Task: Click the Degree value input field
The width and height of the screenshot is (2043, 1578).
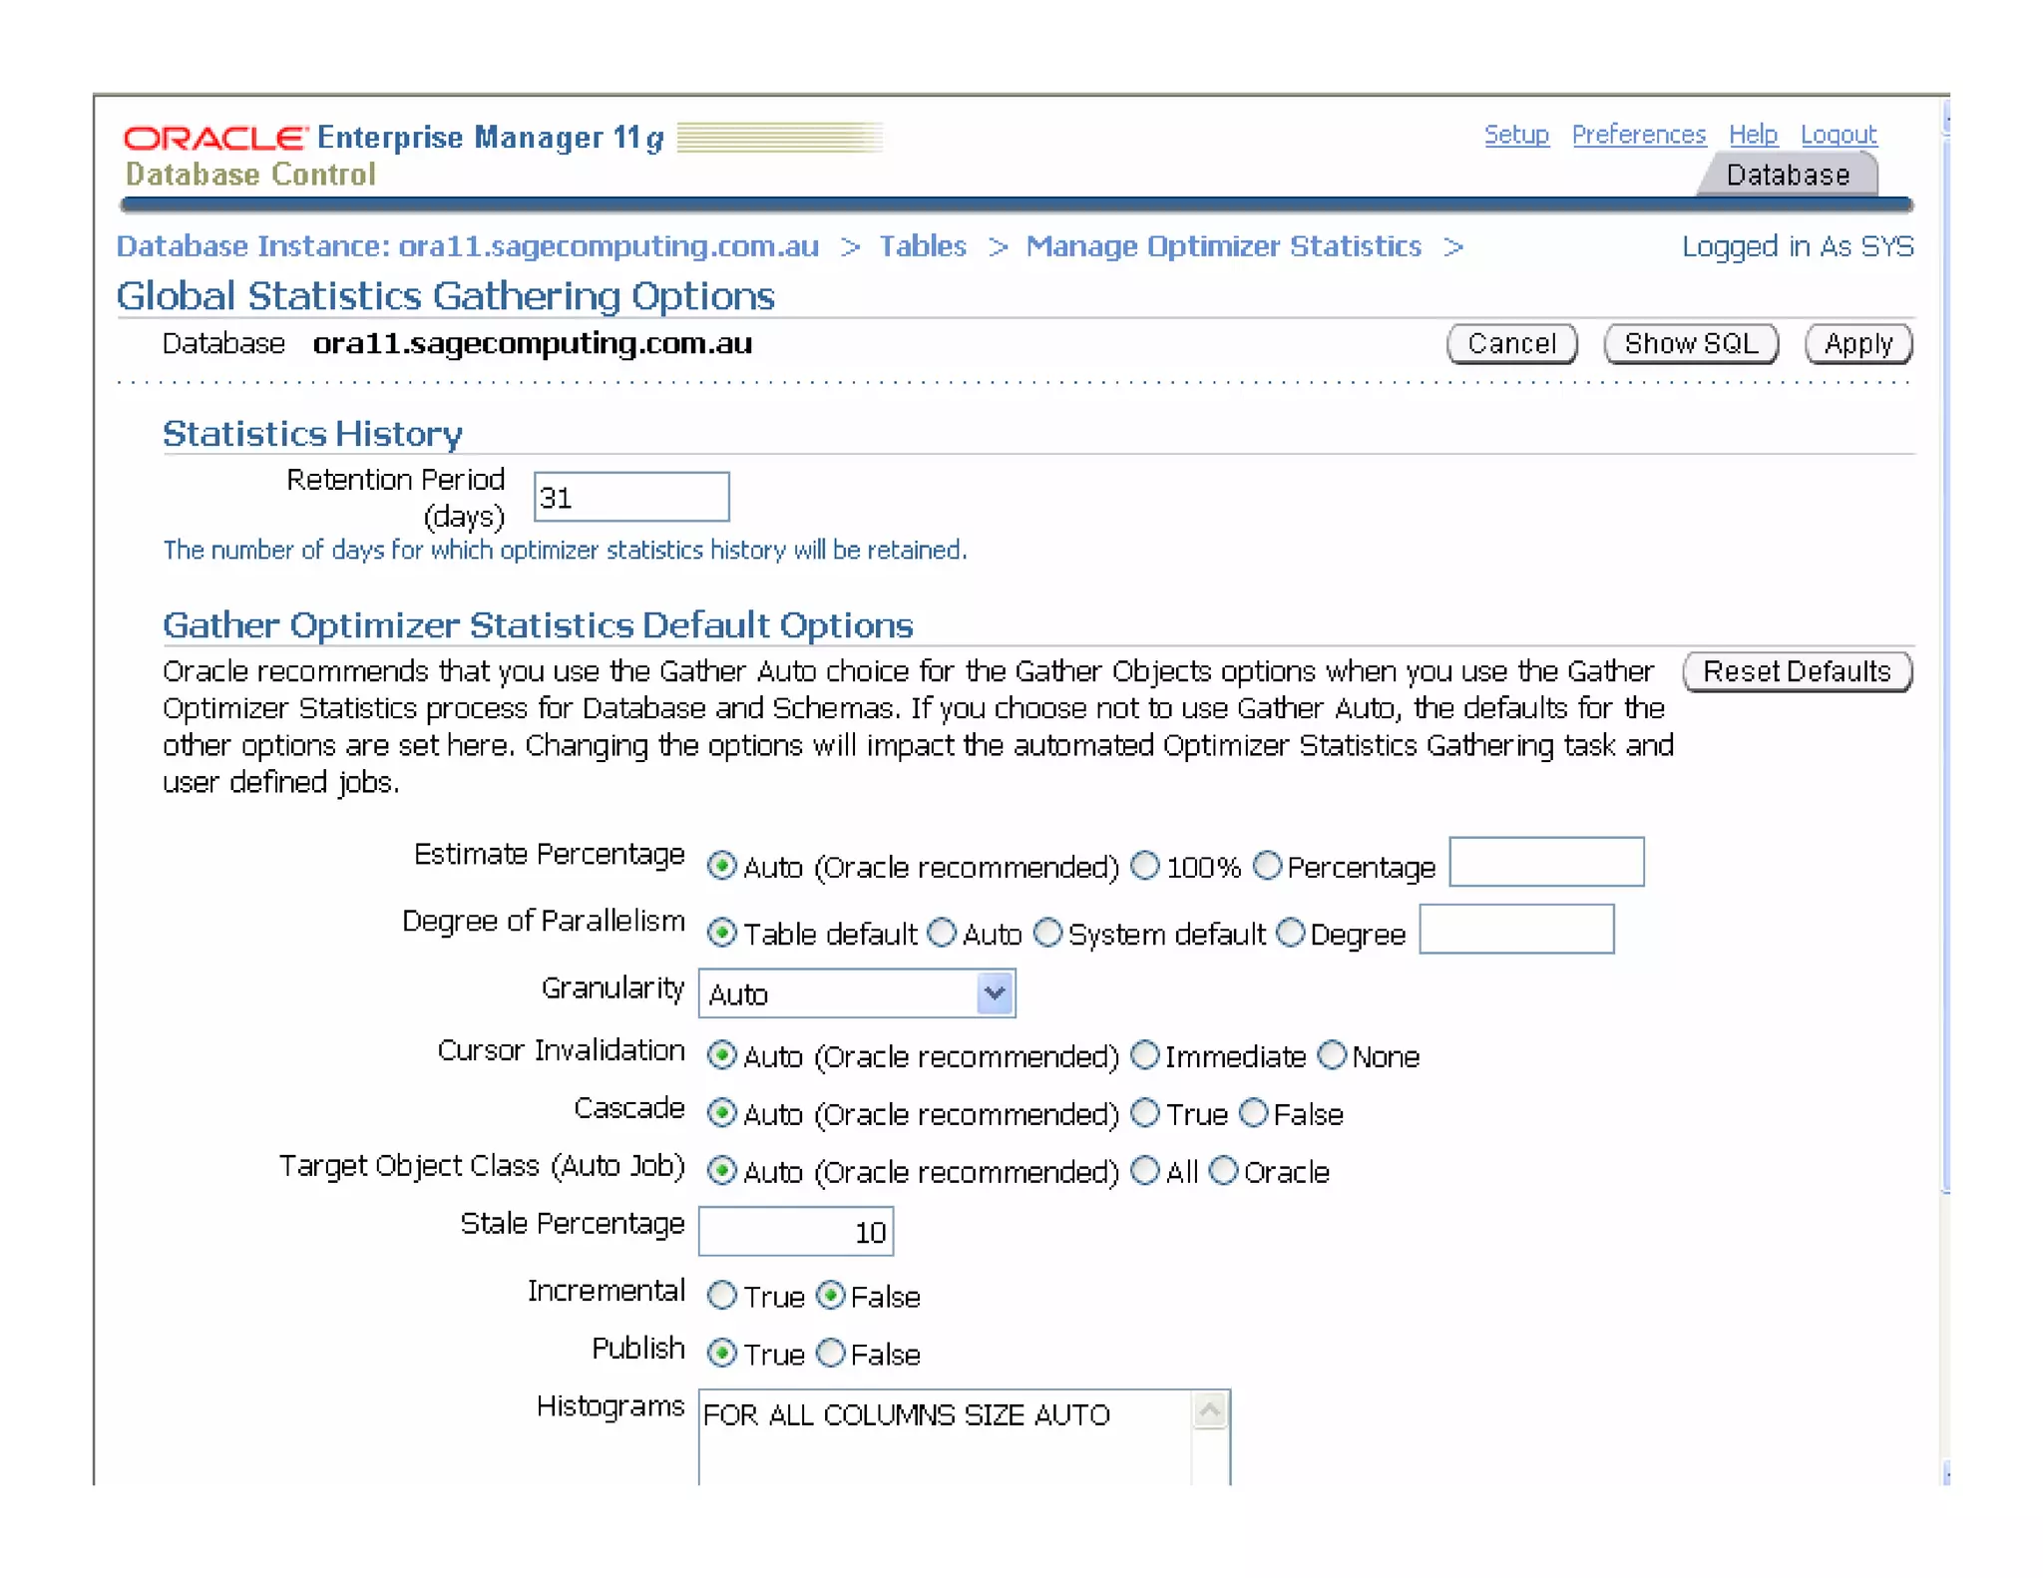Action: [1516, 929]
